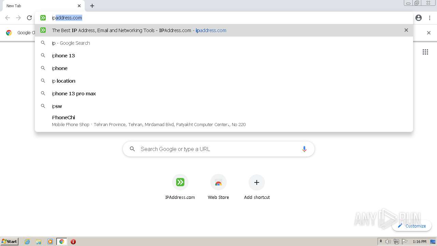
Task: Reload the page with the refresh icon
Action: tap(29, 18)
